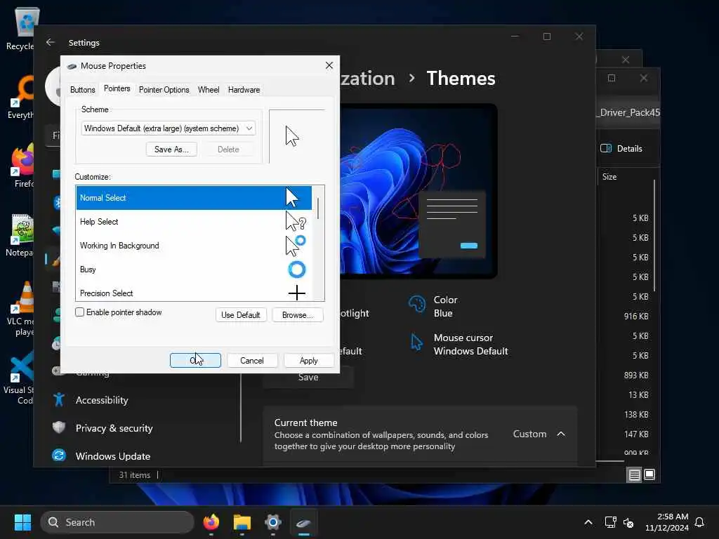
Task: Switch Explorer to details list view icon
Action: (634, 475)
